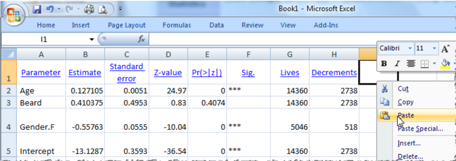Screen dimensions: 456x161
Task: Open the Review ribbon tab
Action: coord(252,25)
